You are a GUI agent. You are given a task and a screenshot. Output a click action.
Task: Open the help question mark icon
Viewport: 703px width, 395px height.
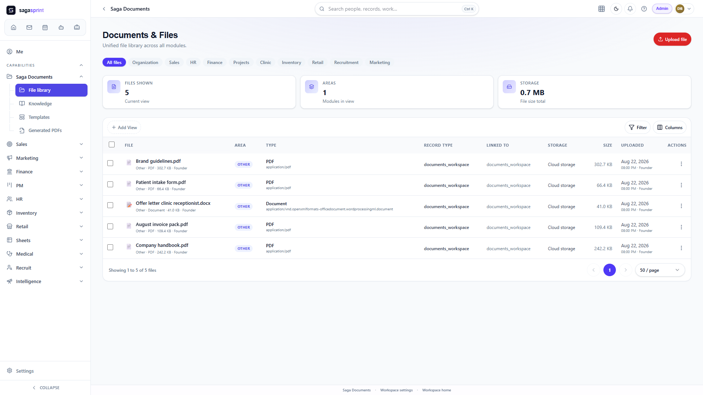644,9
